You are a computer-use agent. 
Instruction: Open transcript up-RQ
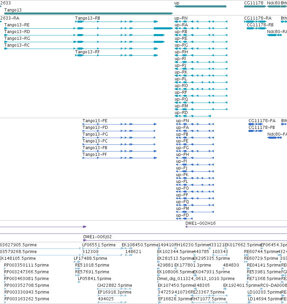click(201, 102)
